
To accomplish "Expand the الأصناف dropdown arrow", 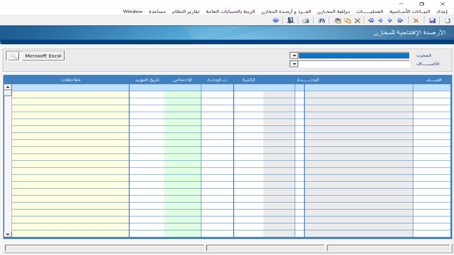I will point(294,64).
